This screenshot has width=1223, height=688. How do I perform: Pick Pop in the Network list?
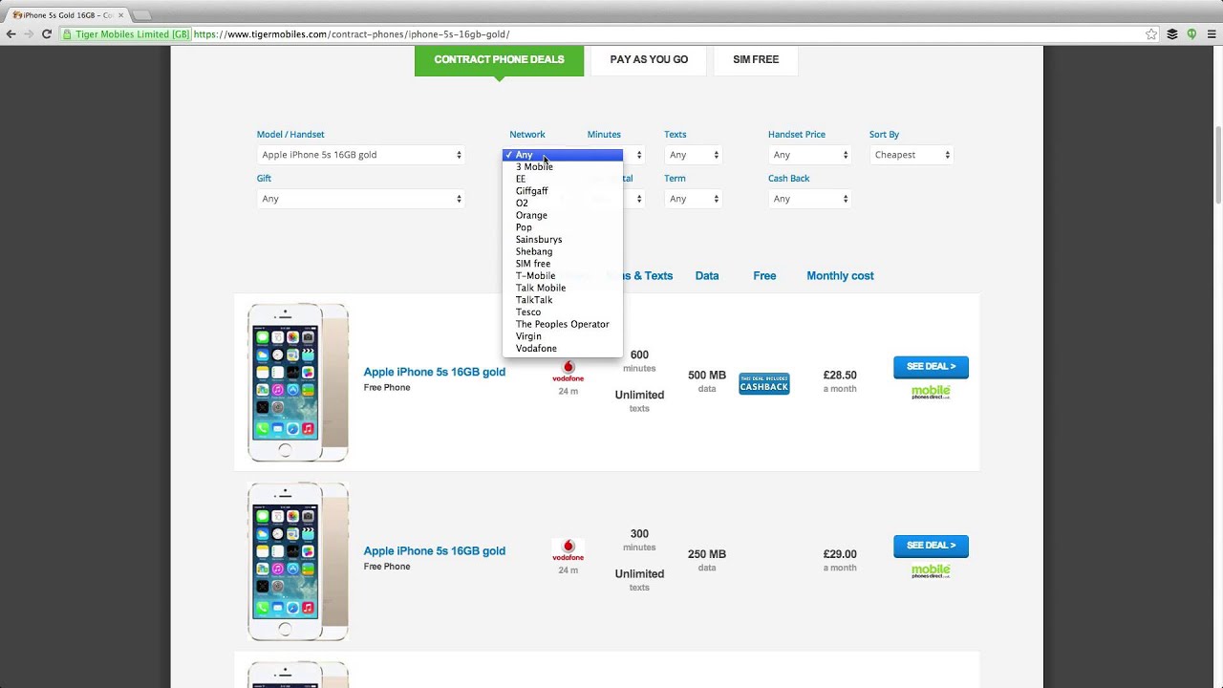point(562,227)
